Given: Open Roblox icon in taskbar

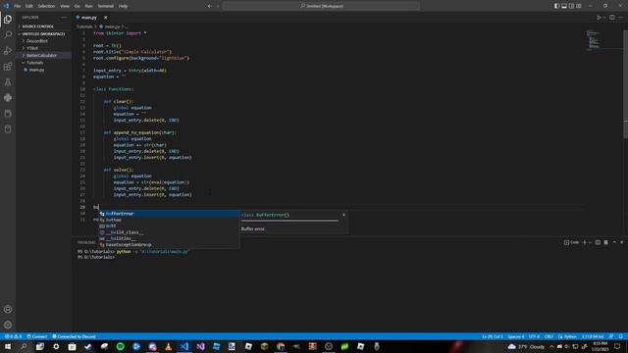Looking at the screenshot, I should pos(248,346).
